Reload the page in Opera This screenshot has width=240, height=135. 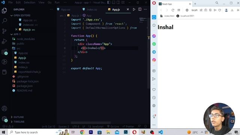[173, 10]
